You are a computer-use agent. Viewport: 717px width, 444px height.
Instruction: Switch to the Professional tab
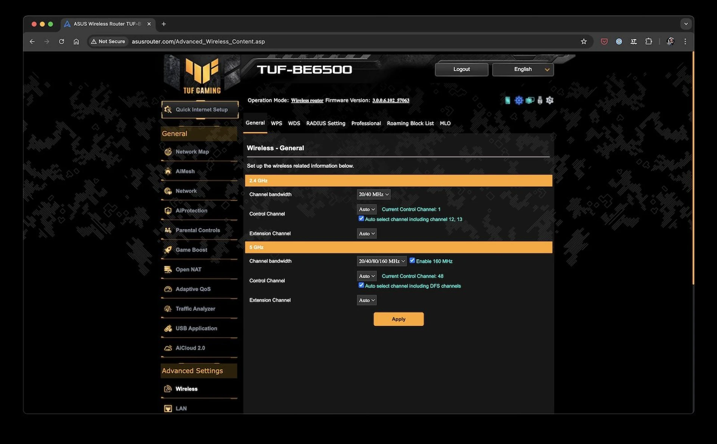click(x=366, y=123)
